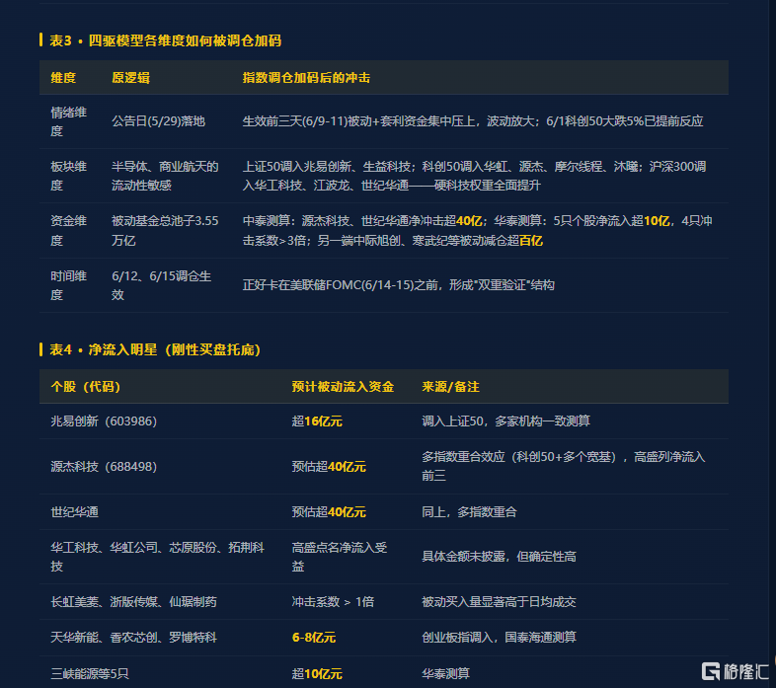
Task: Click the note '华泰测算'
Action: tap(445, 673)
